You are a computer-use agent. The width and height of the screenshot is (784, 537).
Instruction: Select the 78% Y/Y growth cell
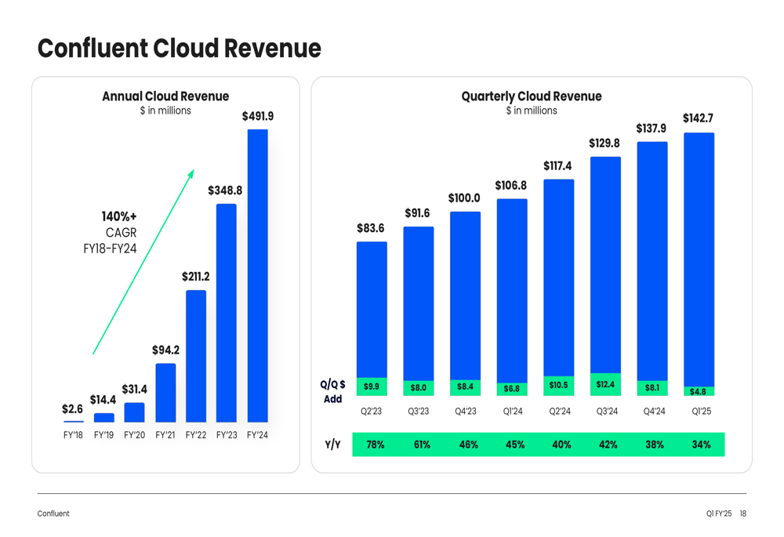(x=376, y=444)
